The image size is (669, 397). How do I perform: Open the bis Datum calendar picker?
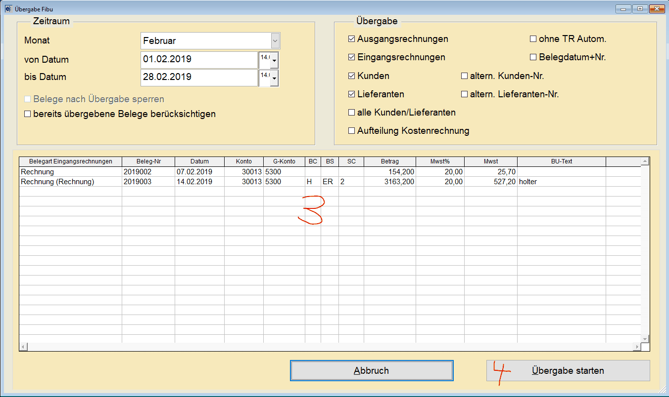[x=274, y=79]
